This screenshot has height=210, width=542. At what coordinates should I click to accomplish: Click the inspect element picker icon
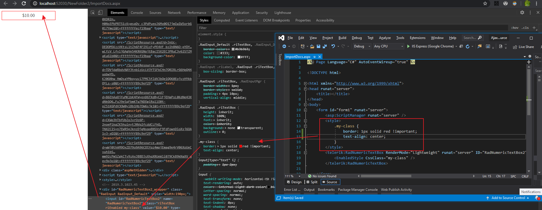(93, 13)
